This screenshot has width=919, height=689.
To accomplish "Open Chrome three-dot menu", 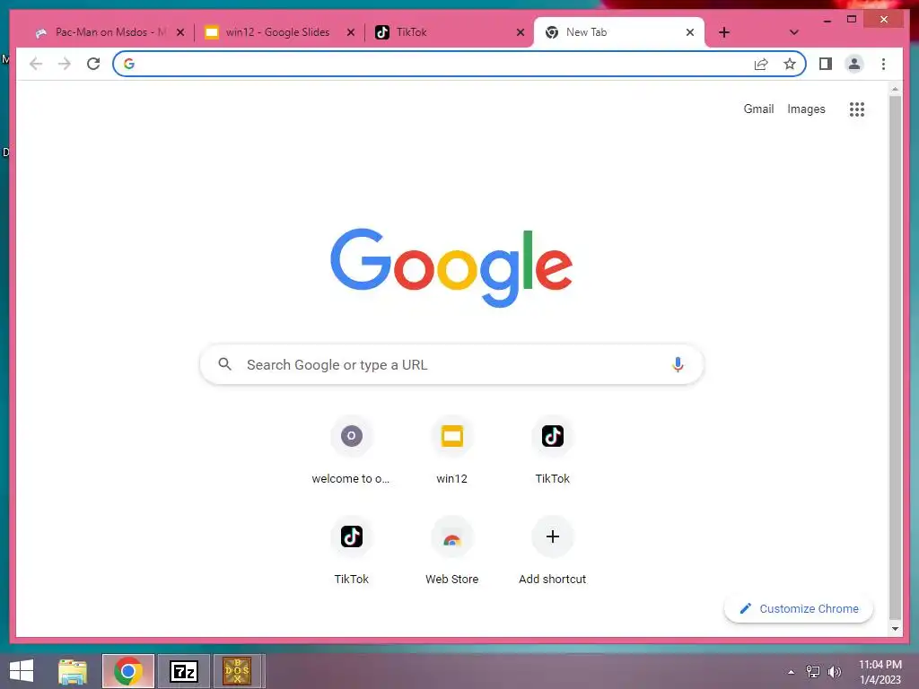I will coord(883,64).
